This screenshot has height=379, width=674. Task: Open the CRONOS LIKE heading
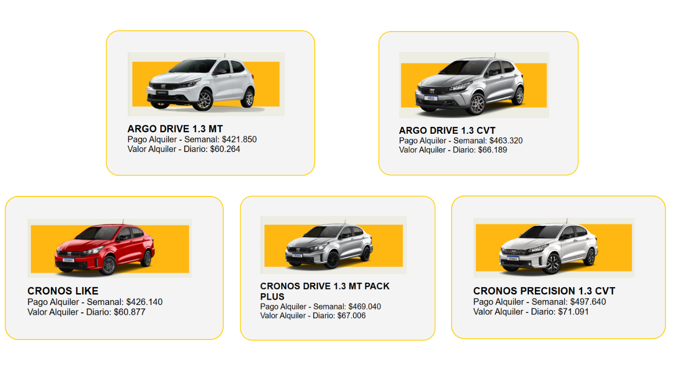(x=63, y=291)
